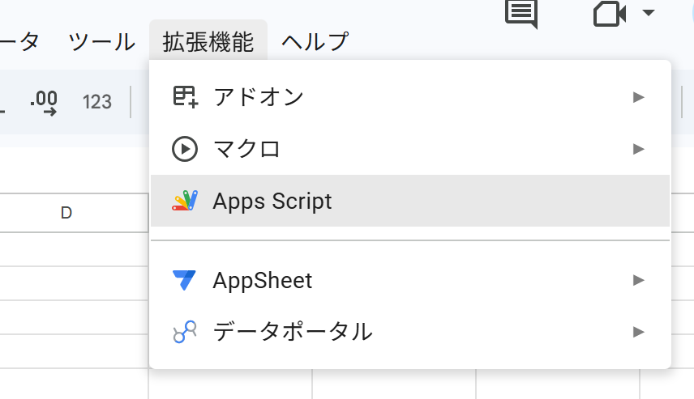
Task: Click the アドオン grid-plus icon
Action: click(x=185, y=97)
